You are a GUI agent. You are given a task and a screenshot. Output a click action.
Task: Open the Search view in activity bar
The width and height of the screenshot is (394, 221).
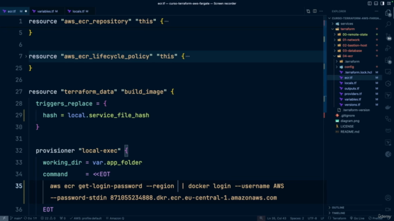click(x=388, y=25)
